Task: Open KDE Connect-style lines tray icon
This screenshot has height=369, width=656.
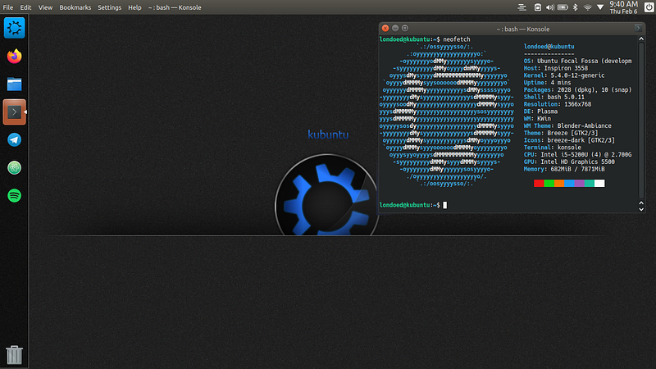Action: click(x=522, y=7)
